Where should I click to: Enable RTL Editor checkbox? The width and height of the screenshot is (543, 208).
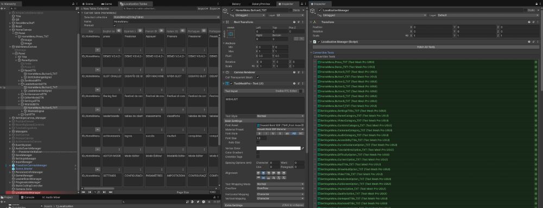pyautogui.click(x=301, y=91)
